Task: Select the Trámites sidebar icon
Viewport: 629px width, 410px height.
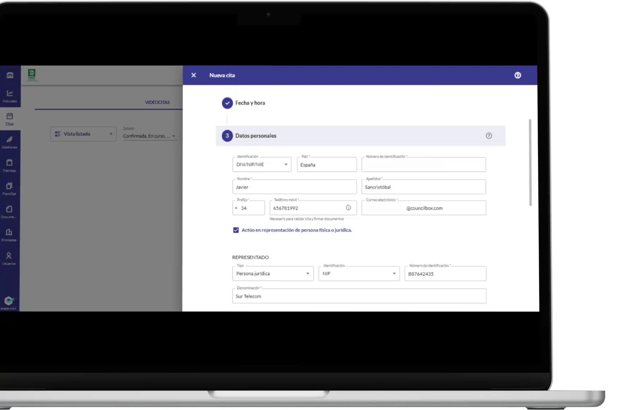Action: coord(10,165)
